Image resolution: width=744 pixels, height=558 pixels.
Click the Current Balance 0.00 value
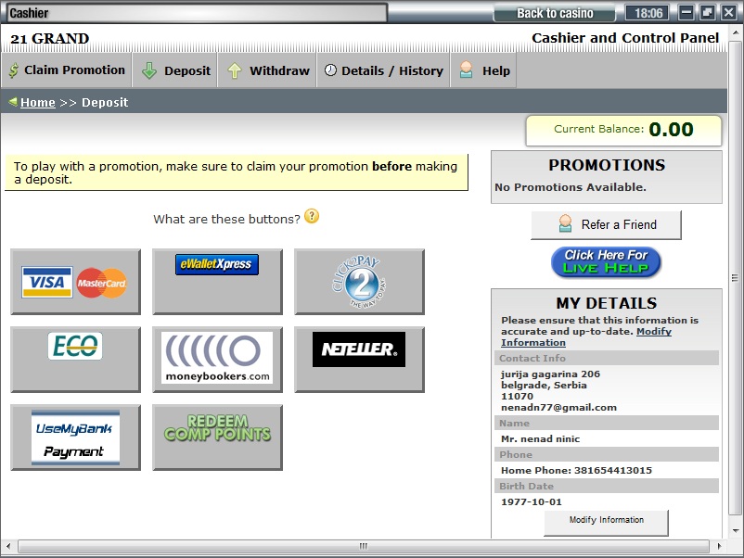671,130
